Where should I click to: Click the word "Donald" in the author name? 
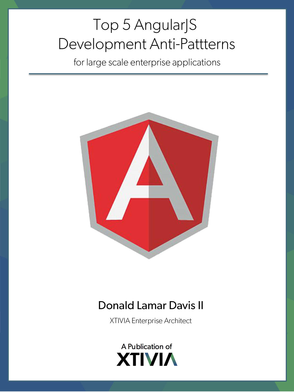pos(116,305)
